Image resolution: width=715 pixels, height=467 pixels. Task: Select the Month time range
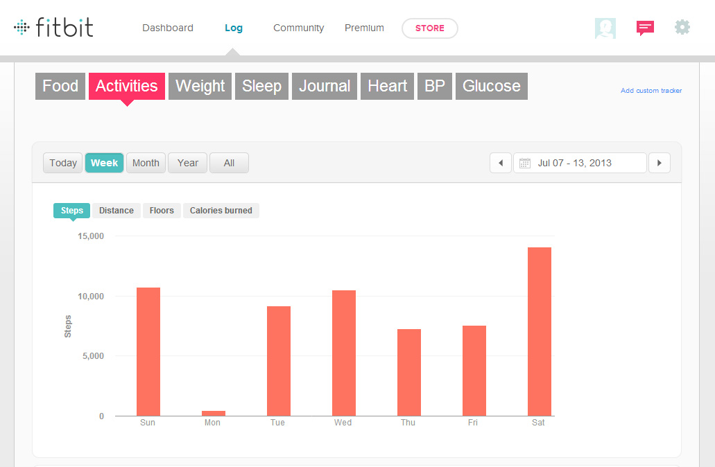(x=146, y=163)
